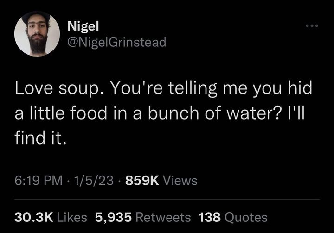
Task: View the "Quotes" list
Action: coord(245,217)
